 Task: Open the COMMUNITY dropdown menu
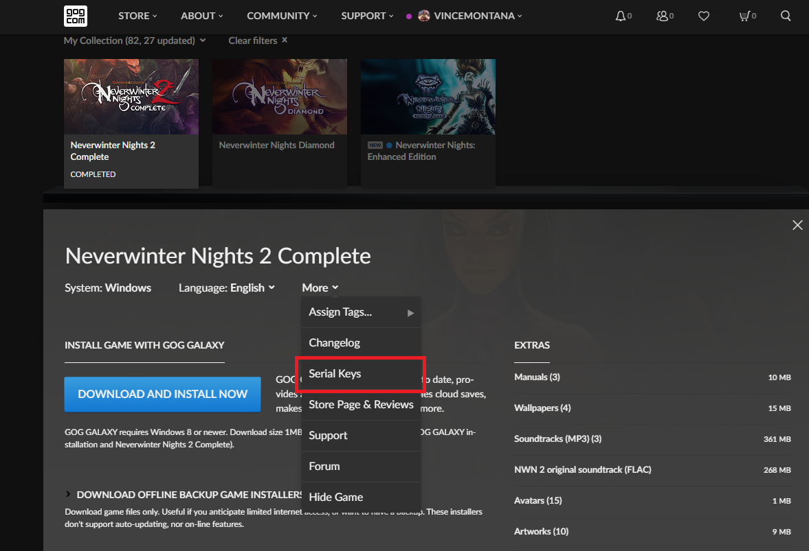[282, 16]
